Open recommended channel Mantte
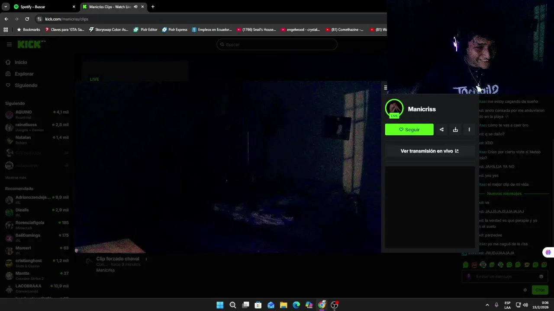Image resolution: width=554 pixels, height=311 pixels. [37, 275]
